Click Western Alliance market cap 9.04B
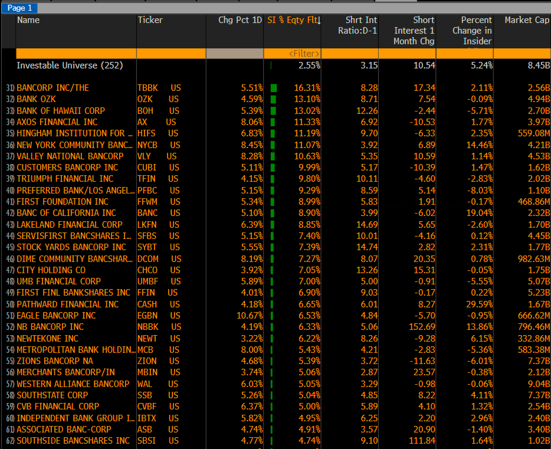The height and width of the screenshot is (449, 551). coord(539,384)
